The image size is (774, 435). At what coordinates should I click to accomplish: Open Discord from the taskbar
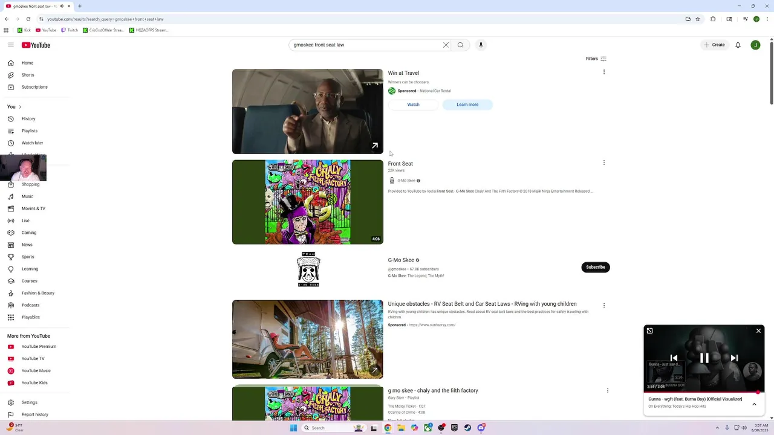point(481,428)
